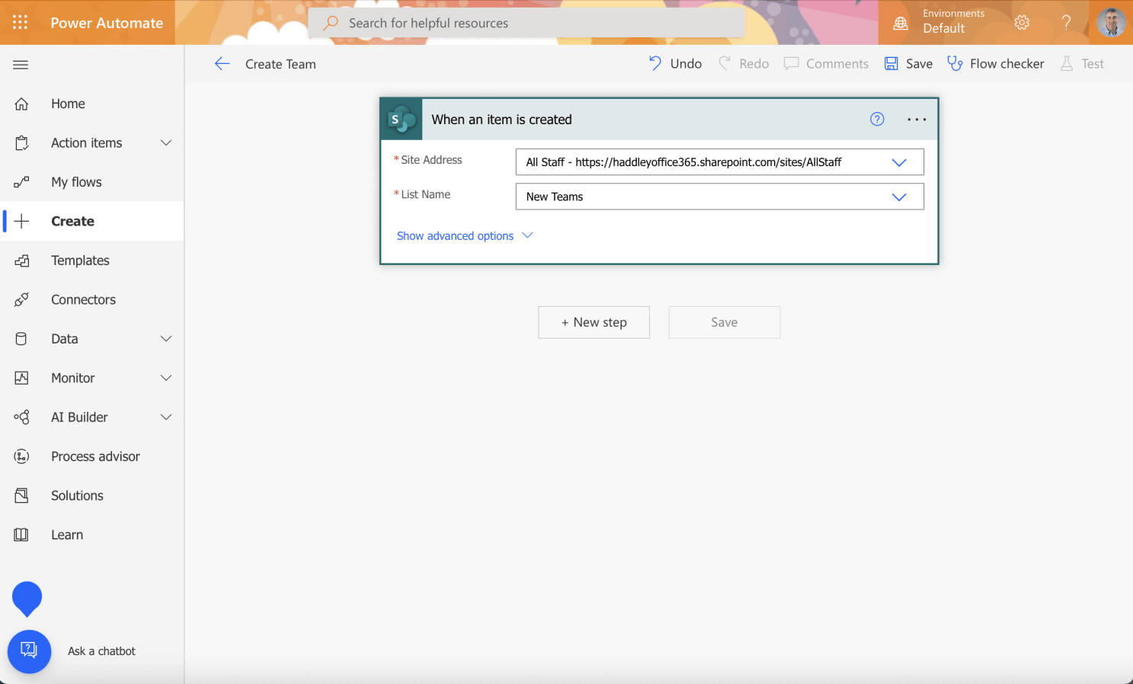Add a New step
1133x684 pixels.
(x=594, y=322)
